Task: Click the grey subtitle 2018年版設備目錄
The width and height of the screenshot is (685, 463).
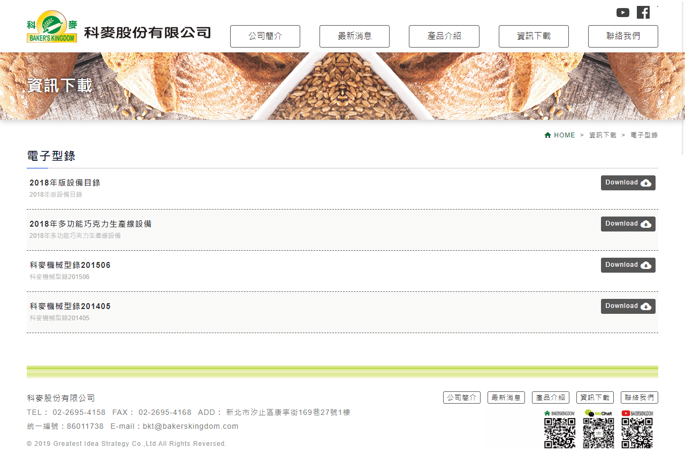Action: pos(56,195)
